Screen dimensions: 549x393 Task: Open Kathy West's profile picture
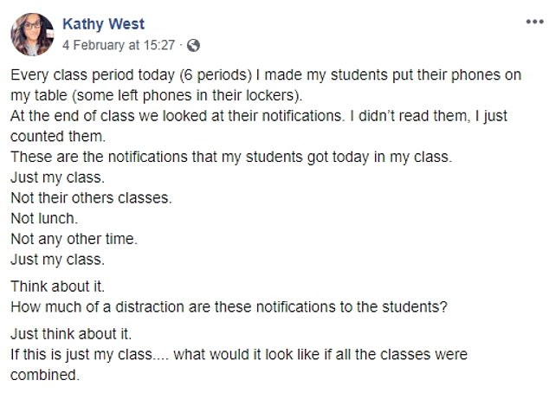coord(33,34)
